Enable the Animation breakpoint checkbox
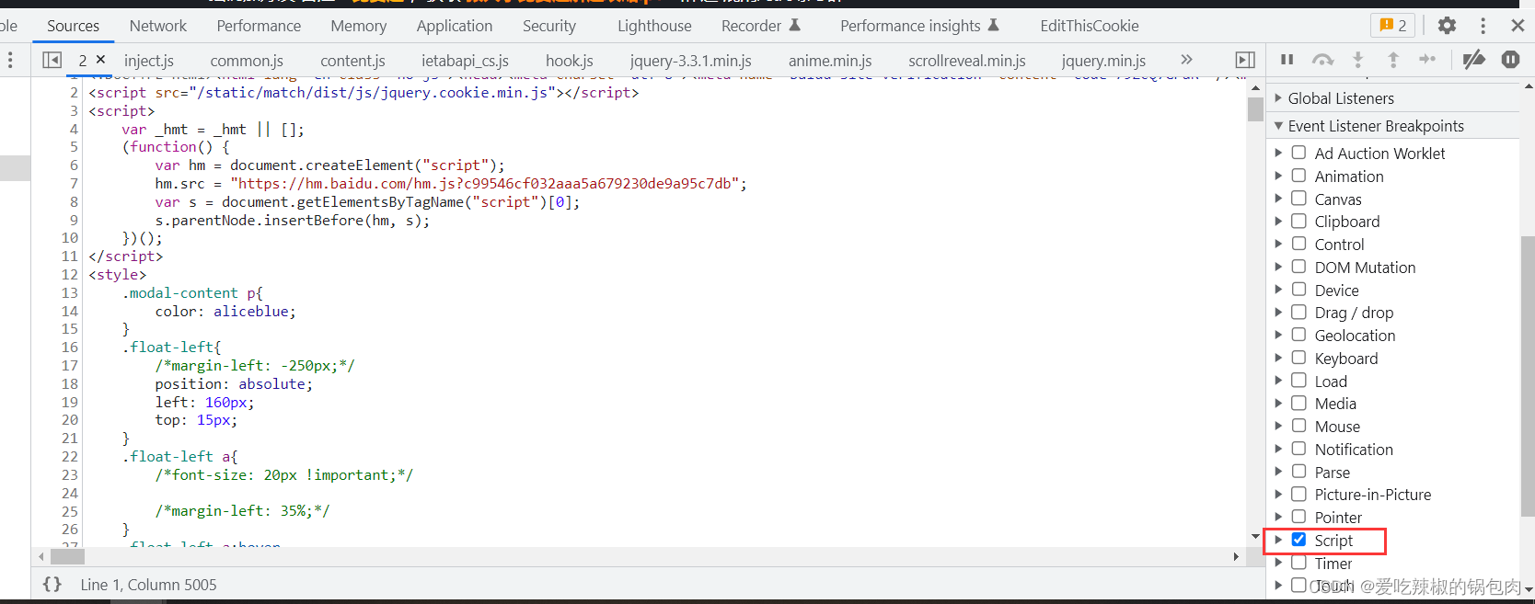Screen dimensions: 1535x604 [1298, 176]
